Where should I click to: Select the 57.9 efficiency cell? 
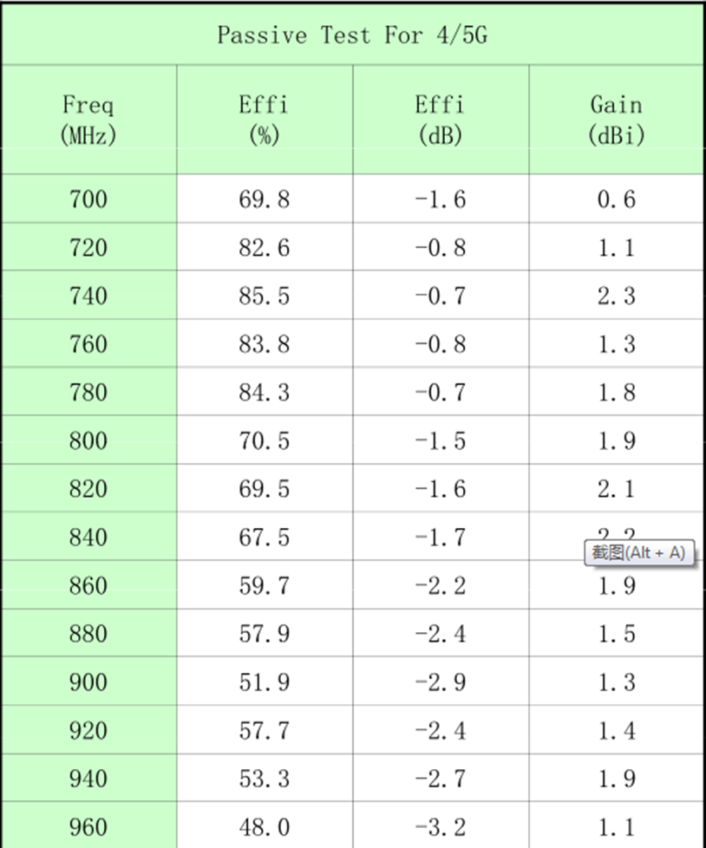(265, 634)
